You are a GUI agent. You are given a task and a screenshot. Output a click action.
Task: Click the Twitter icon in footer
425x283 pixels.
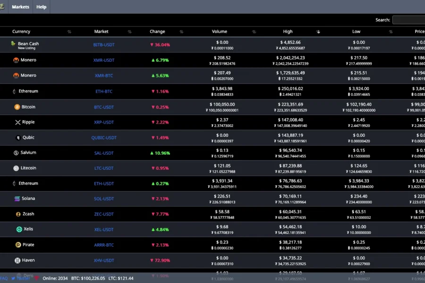[x=13, y=278]
